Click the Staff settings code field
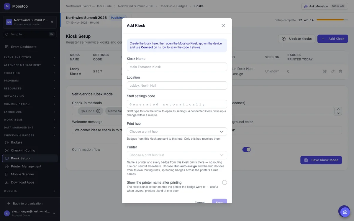The width and height of the screenshot is (354, 221). point(177,104)
